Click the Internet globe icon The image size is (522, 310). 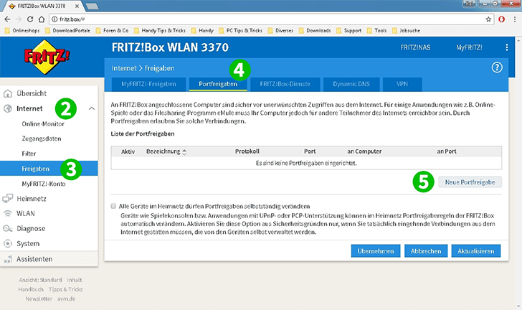(8, 108)
